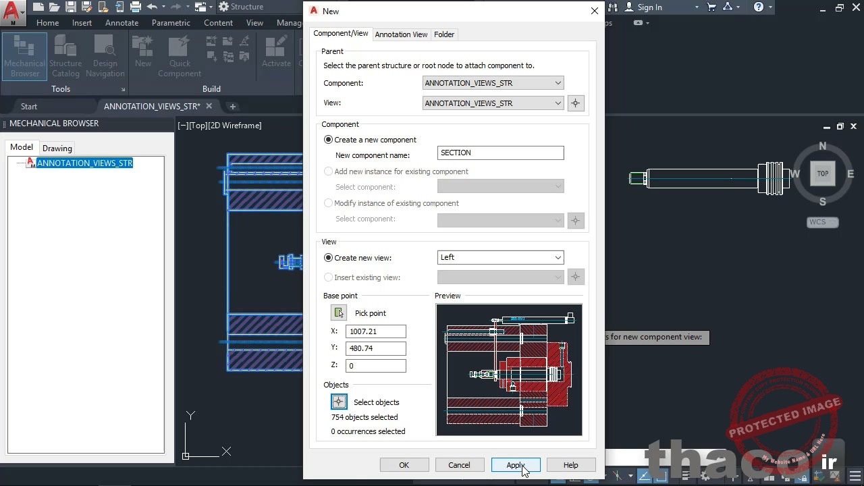Click the Activate ribbon button

tap(276, 53)
